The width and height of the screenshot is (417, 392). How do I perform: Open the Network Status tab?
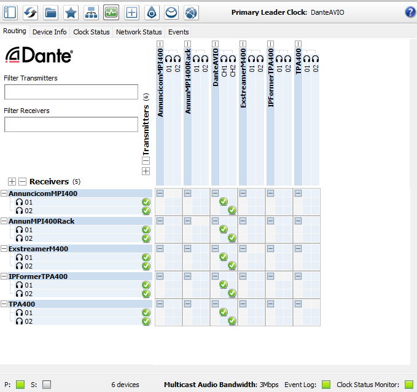pyautogui.click(x=139, y=31)
